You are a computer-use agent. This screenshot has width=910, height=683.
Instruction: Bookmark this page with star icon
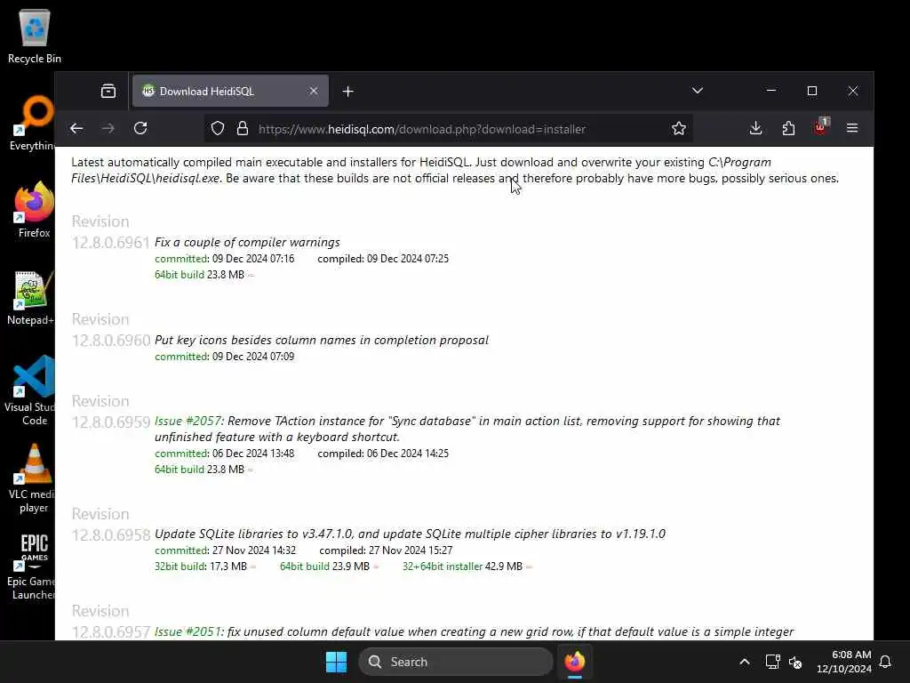[678, 128]
